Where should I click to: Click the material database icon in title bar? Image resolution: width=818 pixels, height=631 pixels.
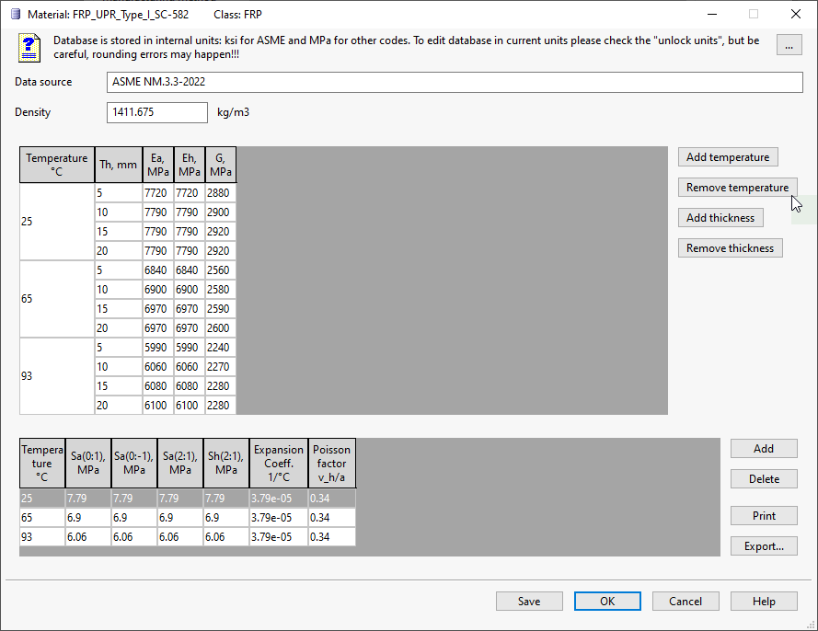(15, 14)
